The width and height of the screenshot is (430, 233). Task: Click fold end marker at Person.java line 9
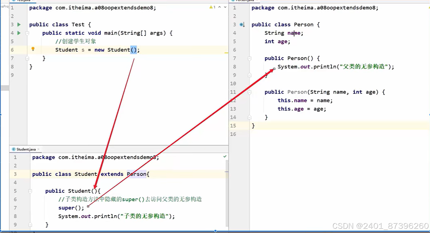point(249,75)
